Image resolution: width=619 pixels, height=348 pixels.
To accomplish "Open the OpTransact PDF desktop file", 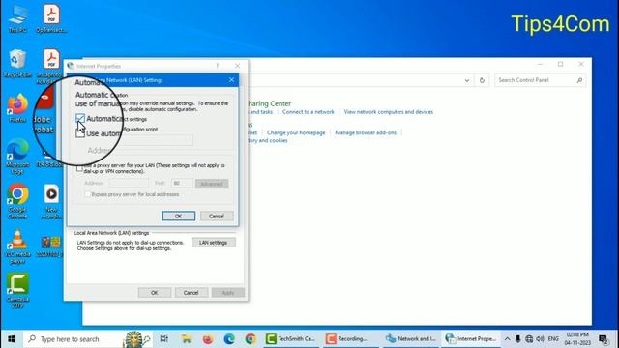I will click(x=51, y=19).
